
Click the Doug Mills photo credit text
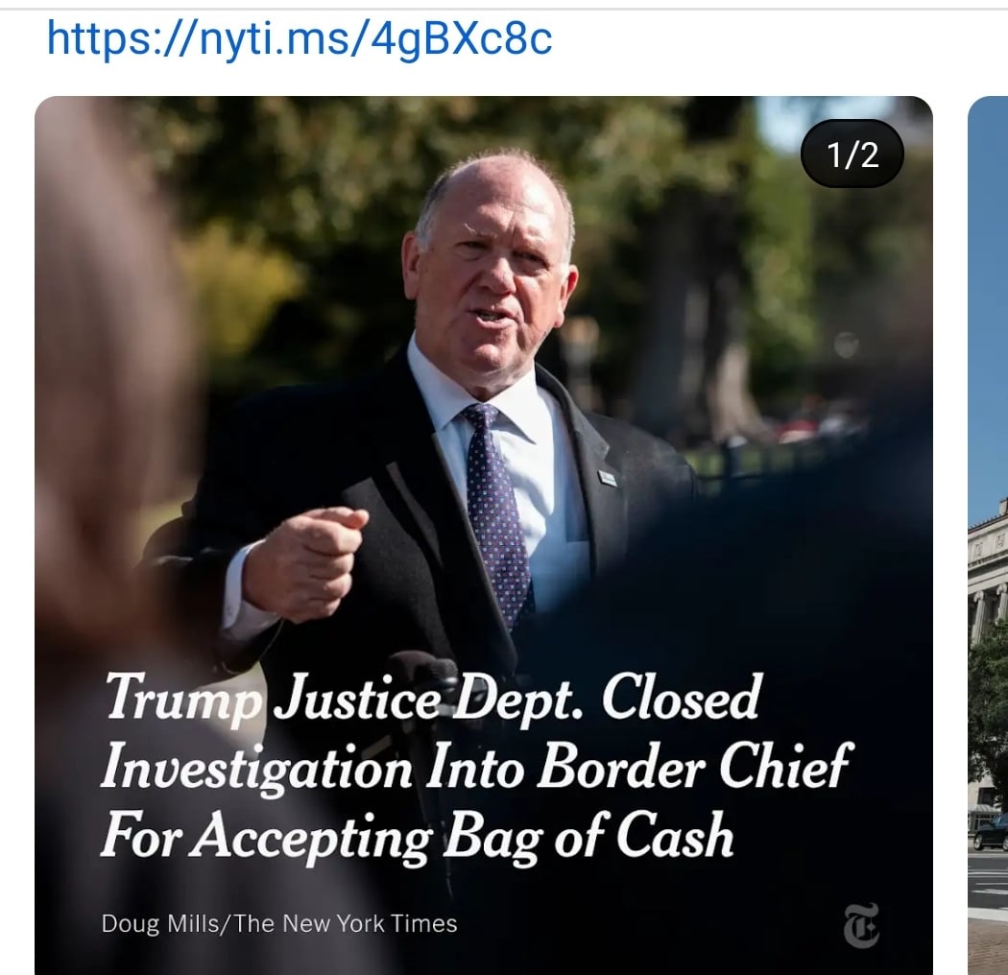tap(279, 923)
